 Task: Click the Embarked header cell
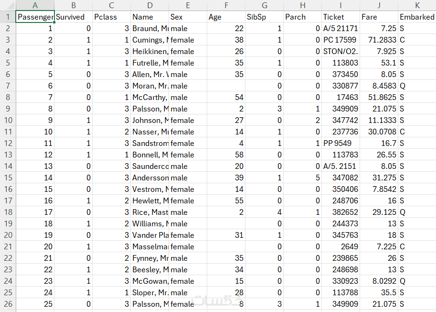(x=417, y=17)
